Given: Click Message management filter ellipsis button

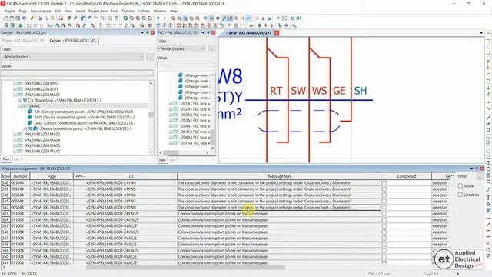Looking at the screenshot, I should (x=480, y=177).
